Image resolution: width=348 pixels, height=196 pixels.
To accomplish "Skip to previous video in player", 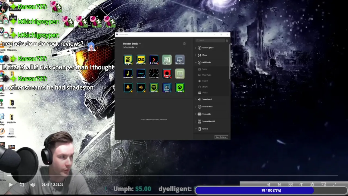I will tap(268, 185).
